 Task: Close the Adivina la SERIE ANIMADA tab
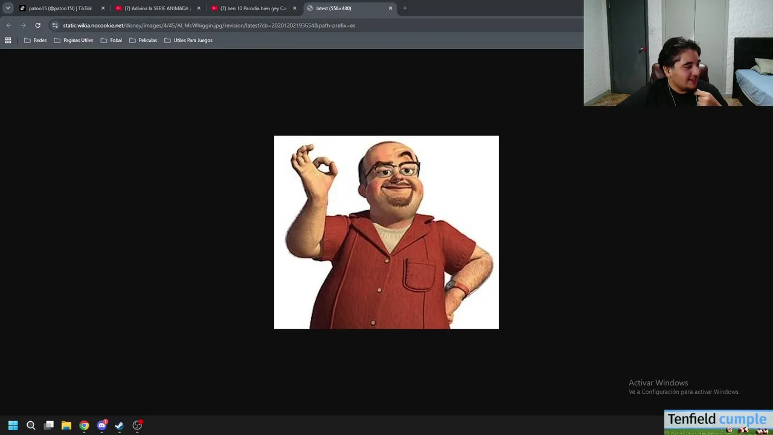click(x=199, y=8)
